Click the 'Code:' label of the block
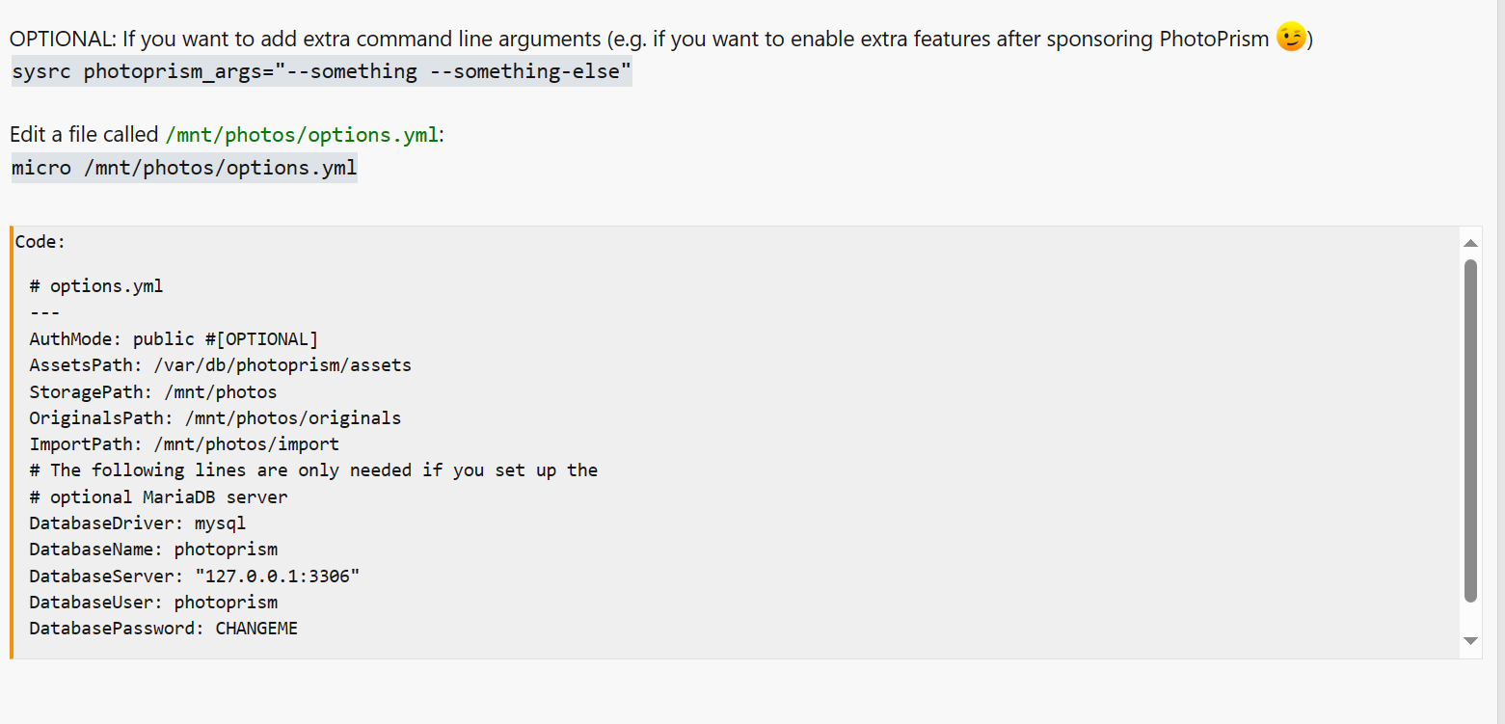 click(x=40, y=242)
